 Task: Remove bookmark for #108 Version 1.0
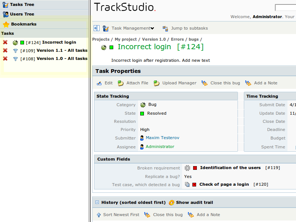point(5,58)
